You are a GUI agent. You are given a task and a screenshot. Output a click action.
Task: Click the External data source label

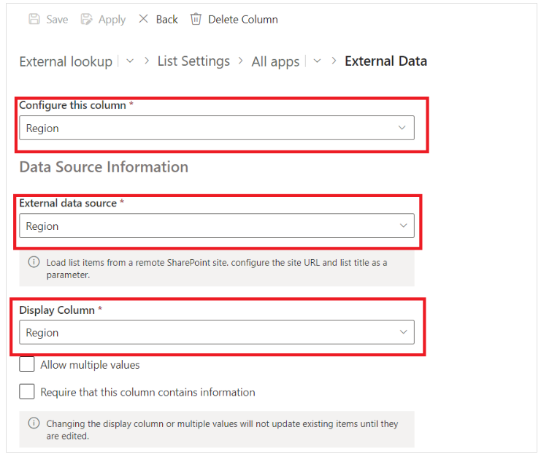[x=68, y=203]
